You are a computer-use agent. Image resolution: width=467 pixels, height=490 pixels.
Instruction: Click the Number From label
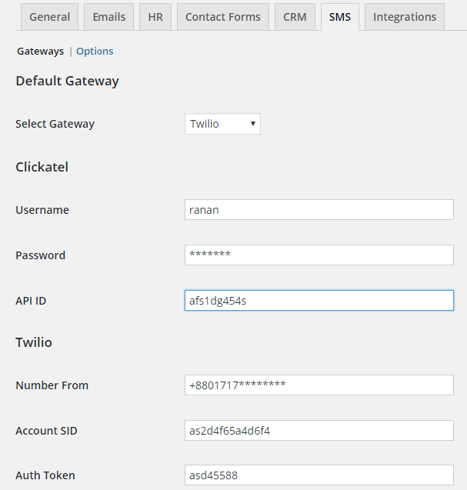(52, 385)
